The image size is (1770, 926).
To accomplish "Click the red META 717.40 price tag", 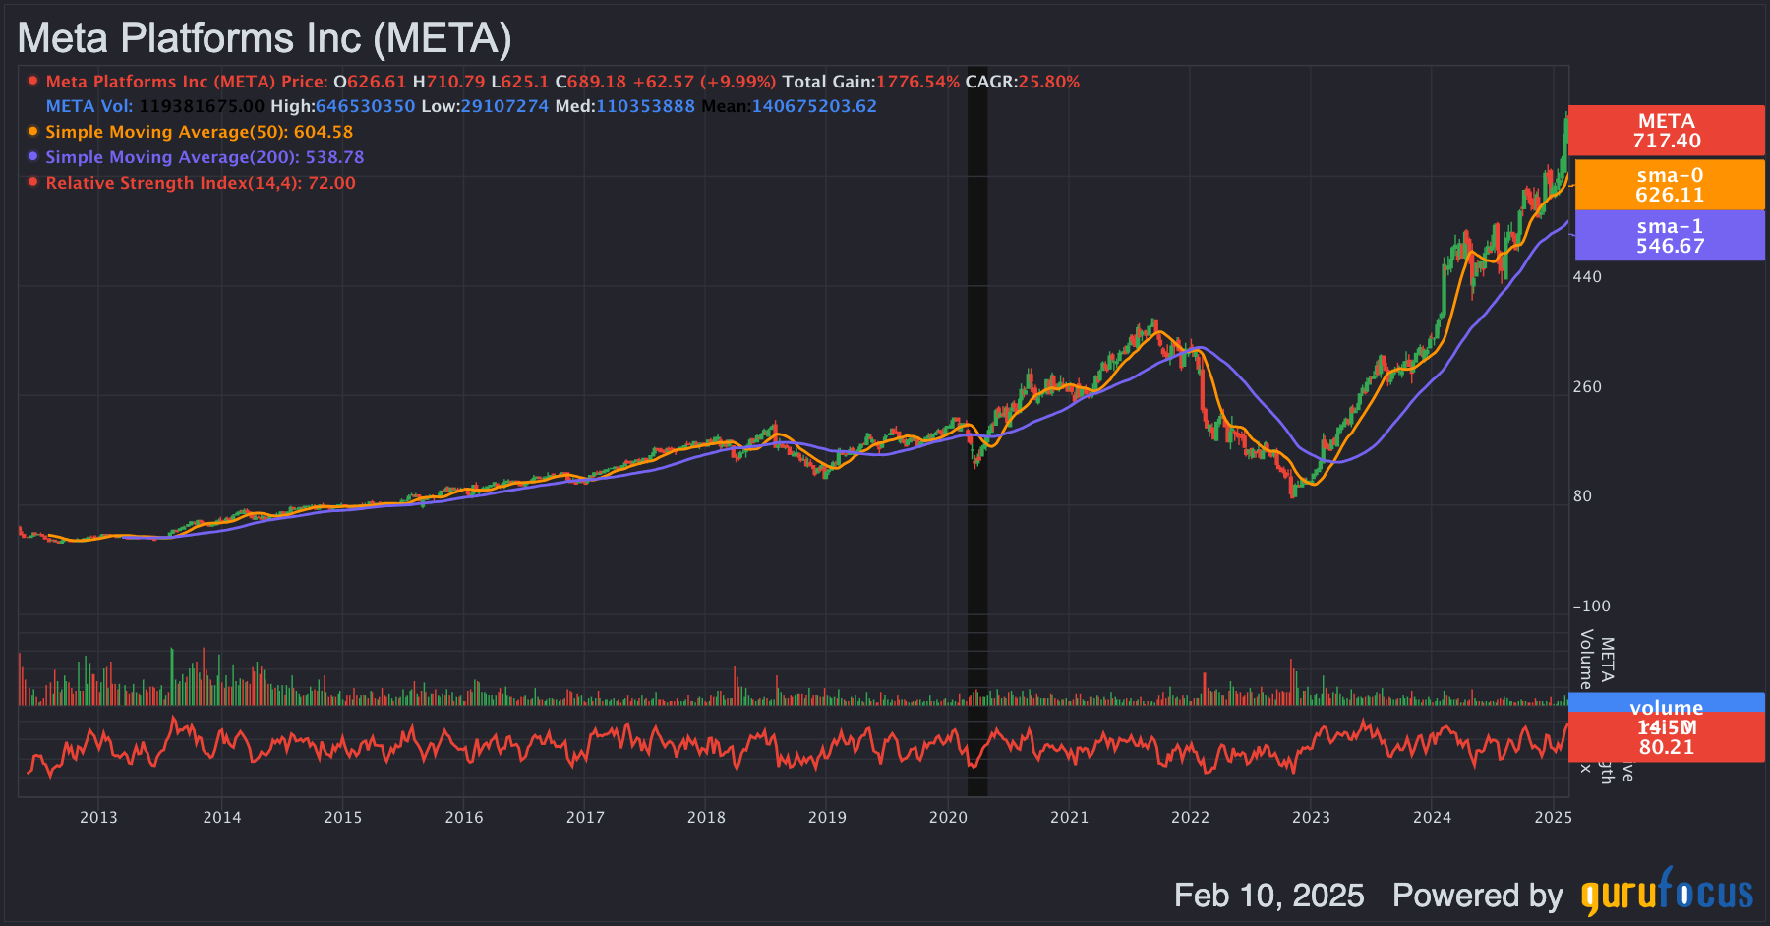I will click(1666, 131).
